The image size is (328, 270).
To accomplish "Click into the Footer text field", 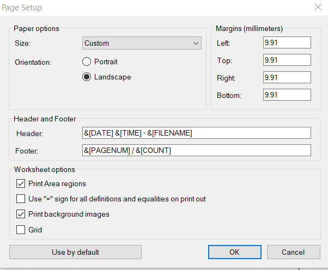I will coord(196,150).
